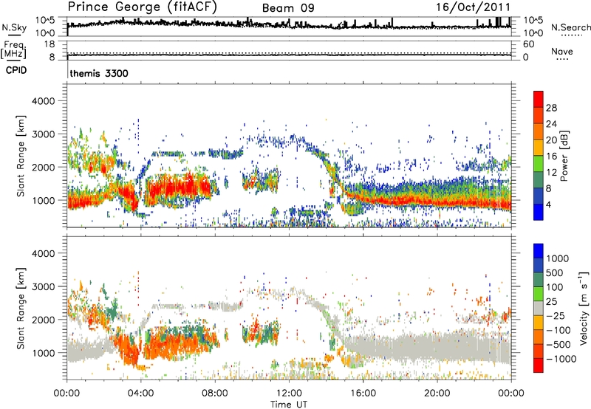Viewport: 591px width, 409px height.
Task: Click the '12:00' time tick label
Action: (x=289, y=393)
